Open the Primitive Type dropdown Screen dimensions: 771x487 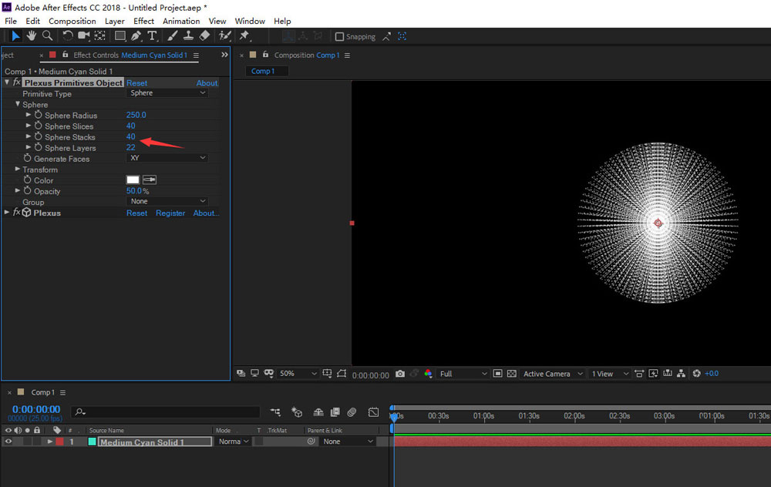[167, 93]
